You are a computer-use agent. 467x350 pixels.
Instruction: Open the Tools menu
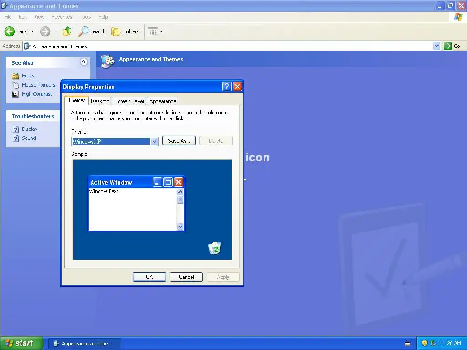(85, 17)
